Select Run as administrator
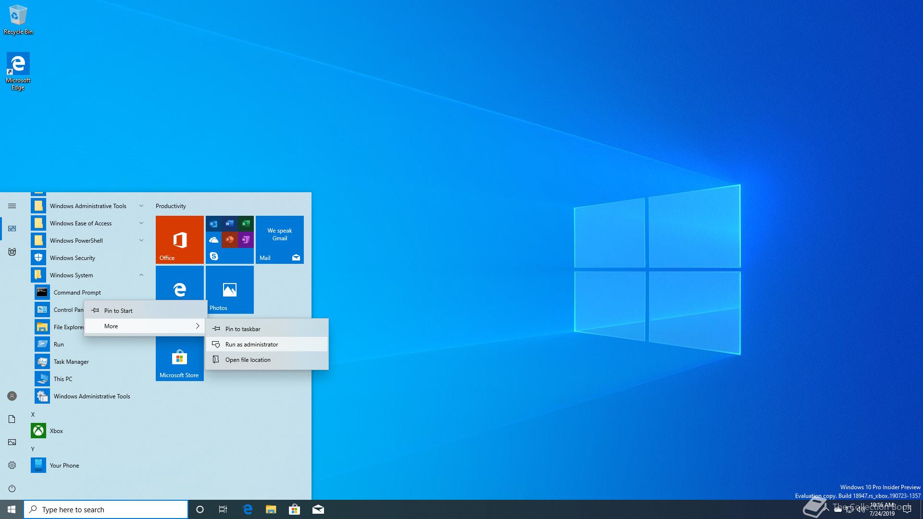923x519 pixels. 267,345
